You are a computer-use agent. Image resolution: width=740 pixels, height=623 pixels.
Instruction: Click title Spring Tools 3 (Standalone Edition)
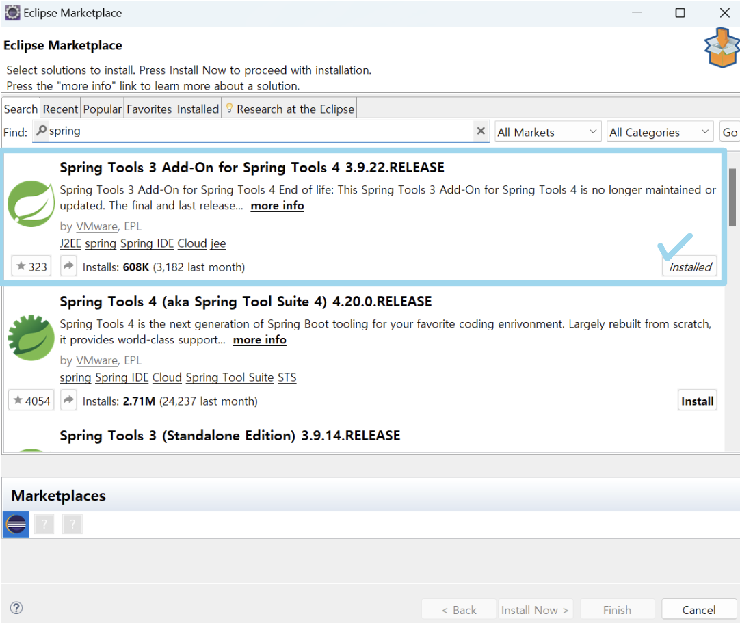click(x=230, y=436)
